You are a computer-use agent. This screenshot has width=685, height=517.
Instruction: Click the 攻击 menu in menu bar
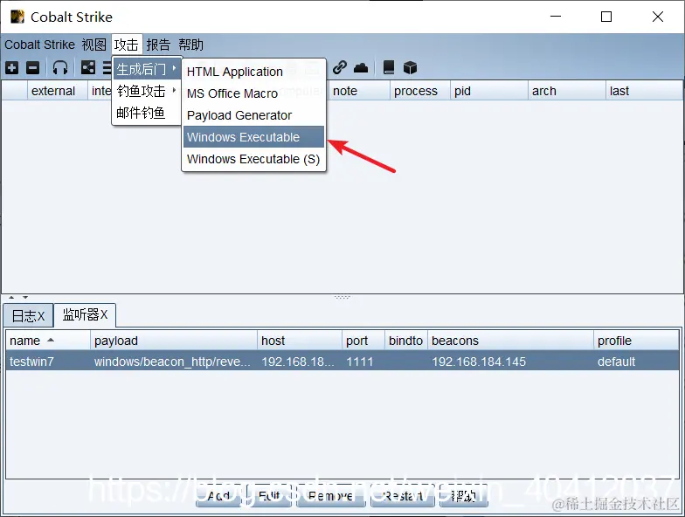(x=126, y=45)
